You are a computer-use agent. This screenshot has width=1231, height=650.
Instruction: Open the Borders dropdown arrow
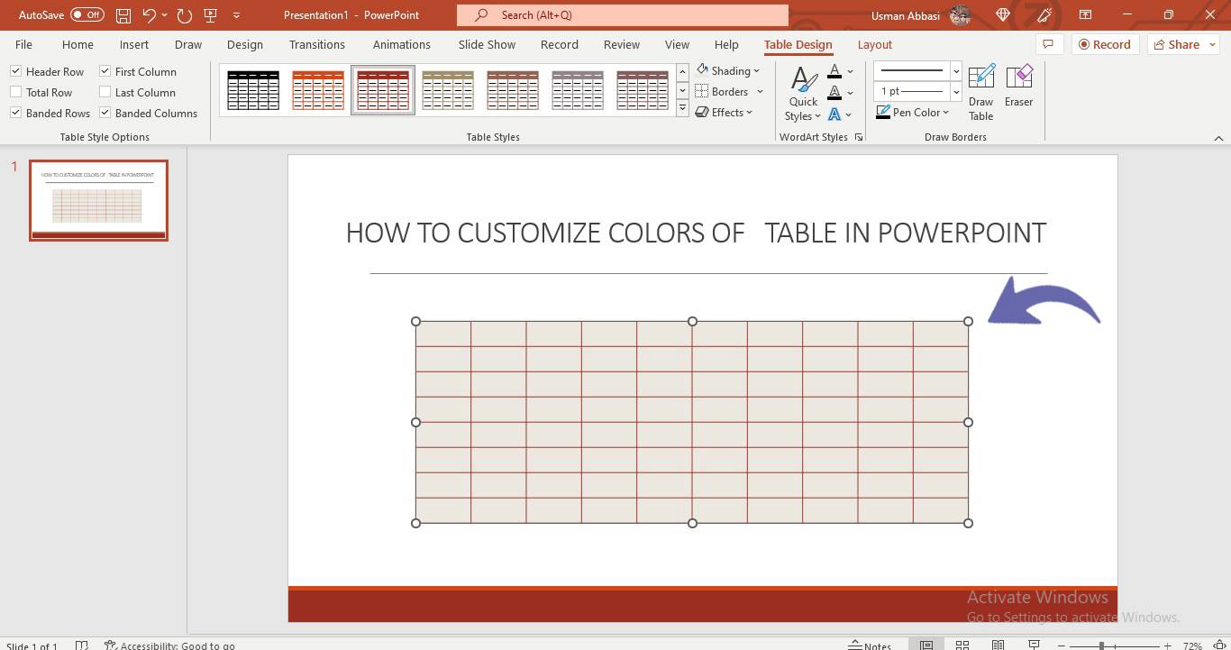(x=760, y=91)
